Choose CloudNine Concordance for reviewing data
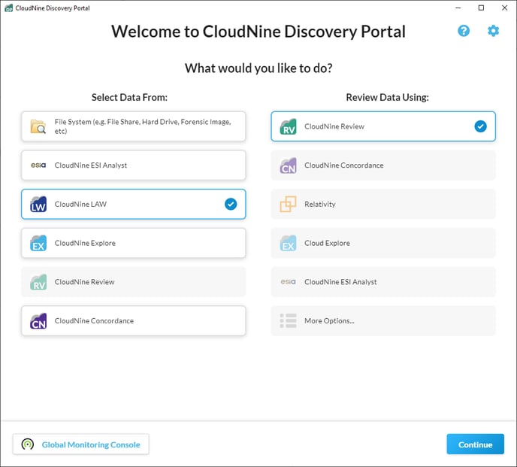The height and width of the screenshot is (467, 517). click(383, 165)
